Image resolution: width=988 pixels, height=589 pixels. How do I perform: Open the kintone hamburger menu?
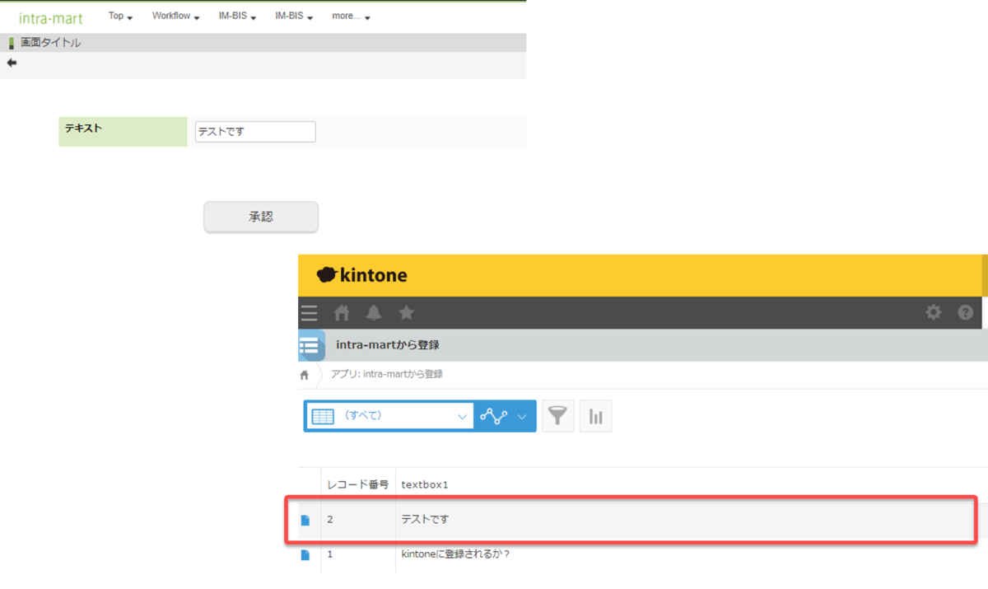tap(309, 313)
